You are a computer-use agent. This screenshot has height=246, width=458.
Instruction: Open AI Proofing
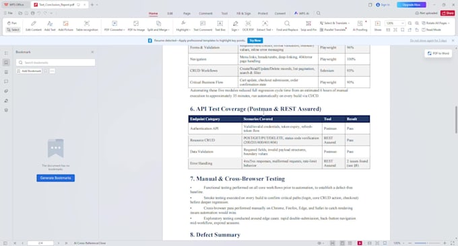(x=360, y=26)
